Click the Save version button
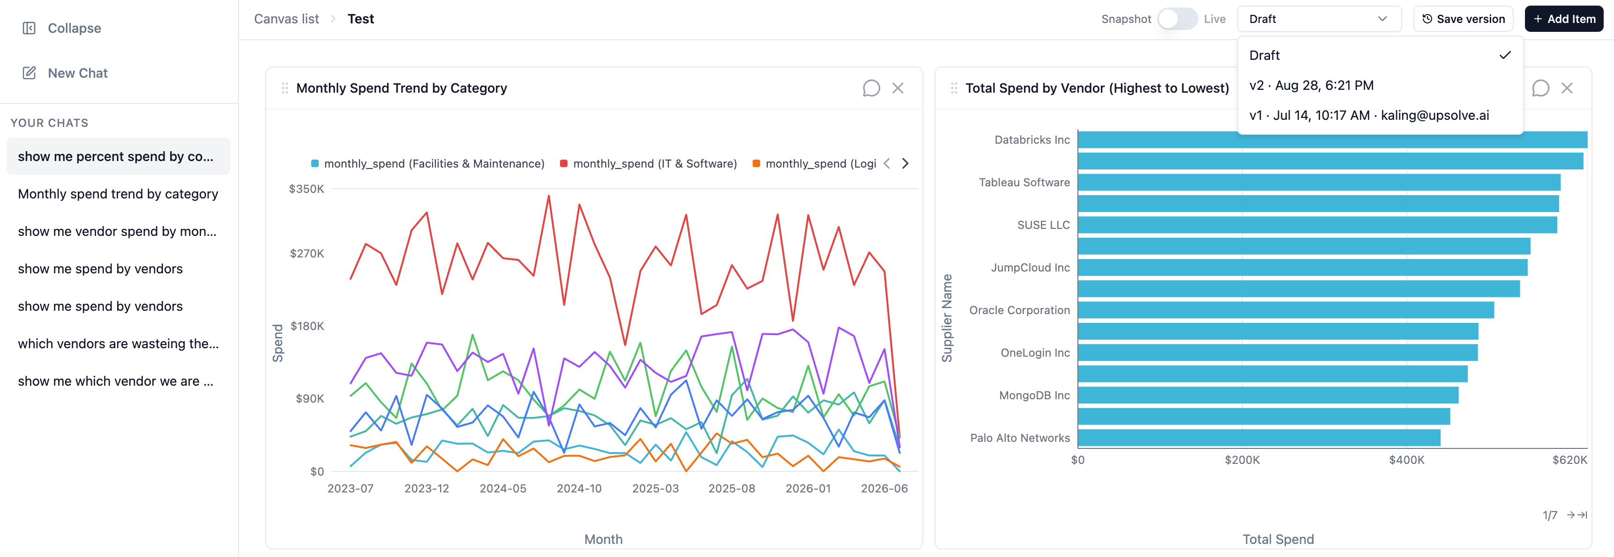Image resolution: width=1614 pixels, height=557 pixels. [1463, 19]
